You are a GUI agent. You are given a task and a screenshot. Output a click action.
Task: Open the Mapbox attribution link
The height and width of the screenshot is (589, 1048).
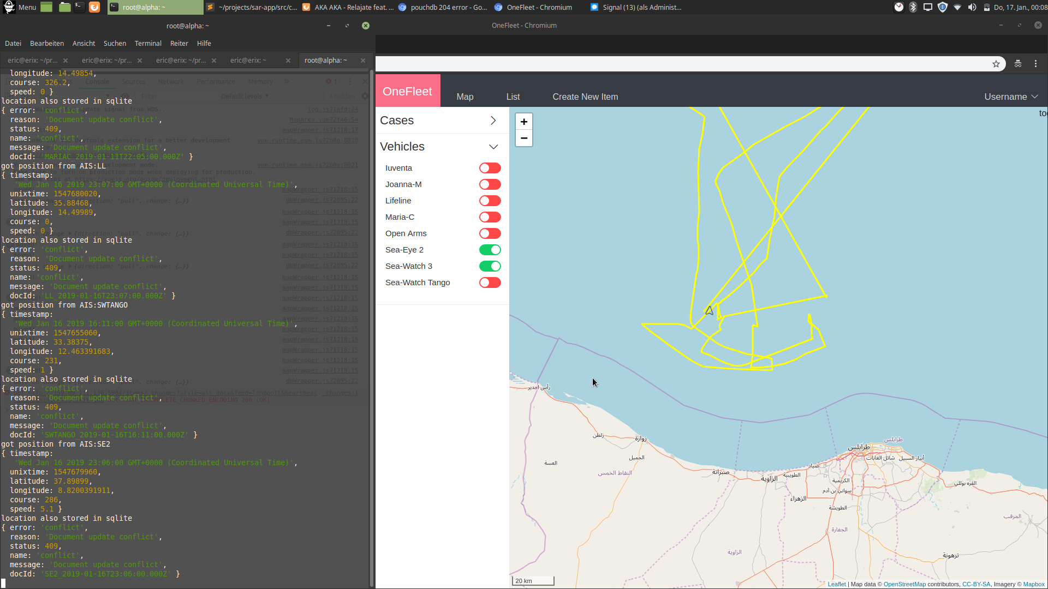(x=1034, y=584)
